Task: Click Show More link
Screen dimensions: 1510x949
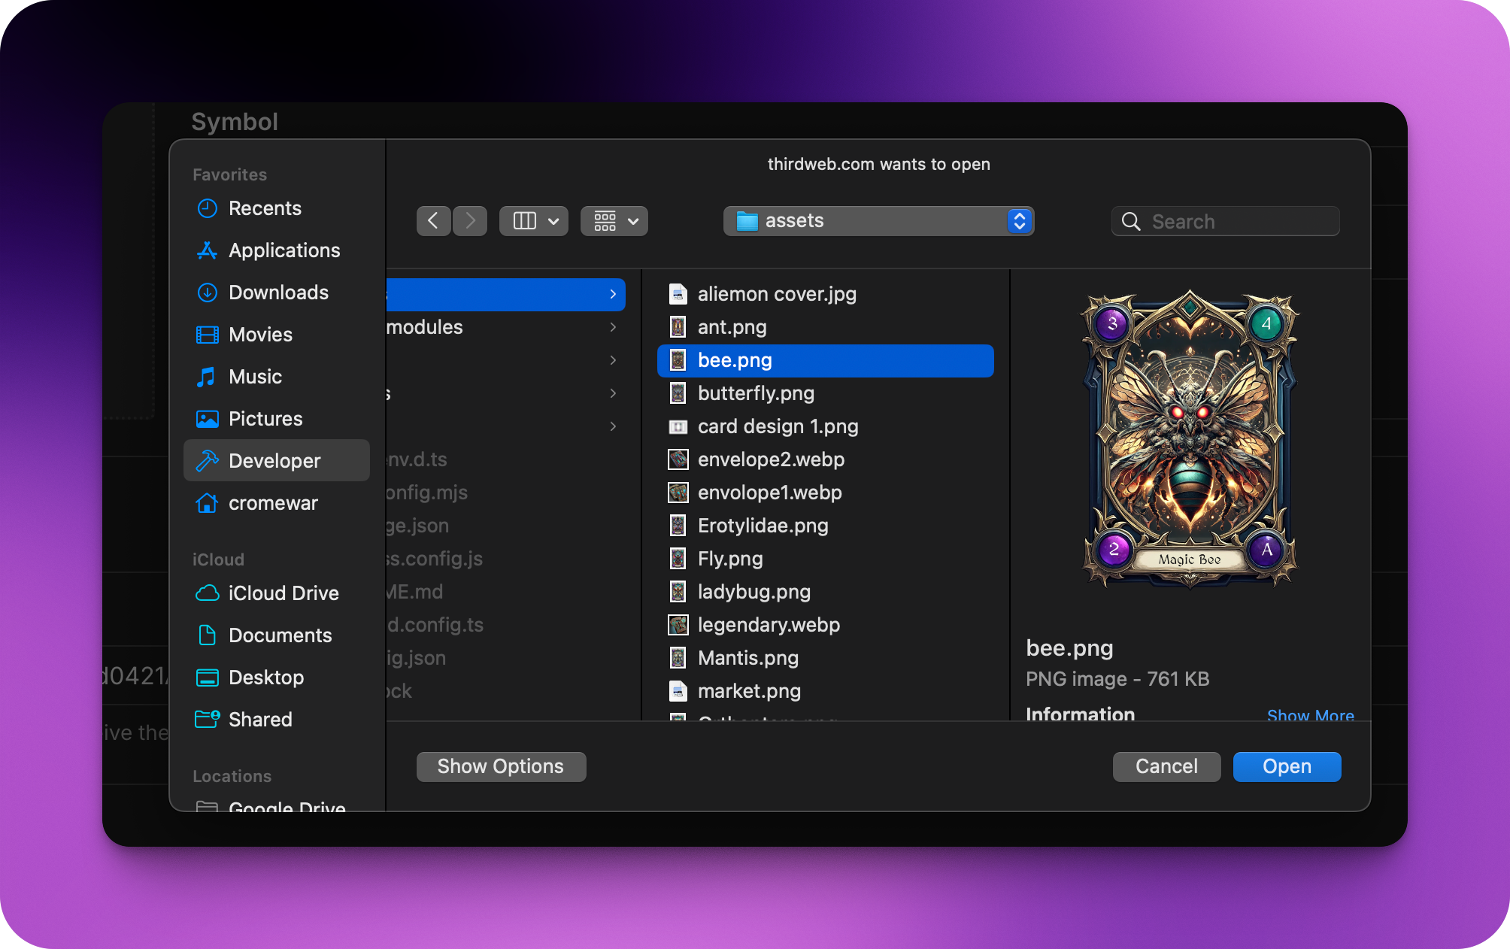Action: click(1310, 714)
